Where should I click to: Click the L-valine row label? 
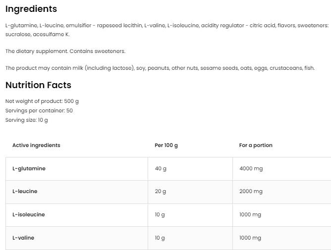[23, 238]
